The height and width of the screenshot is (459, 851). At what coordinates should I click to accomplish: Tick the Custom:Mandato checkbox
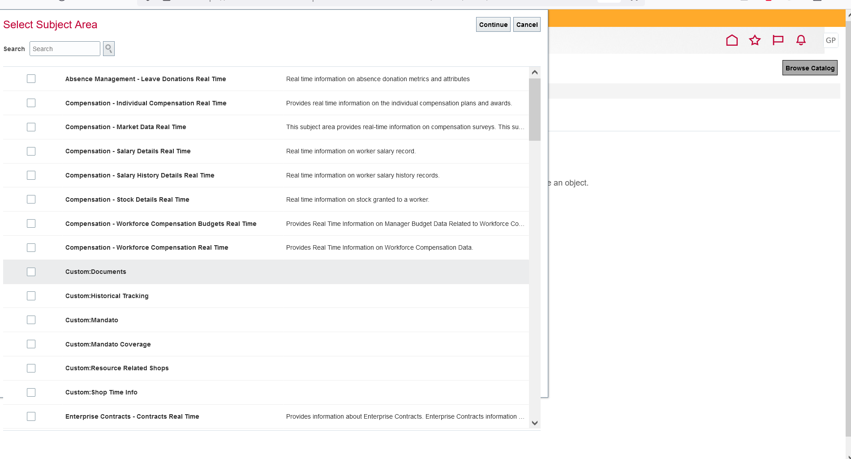[x=31, y=320]
